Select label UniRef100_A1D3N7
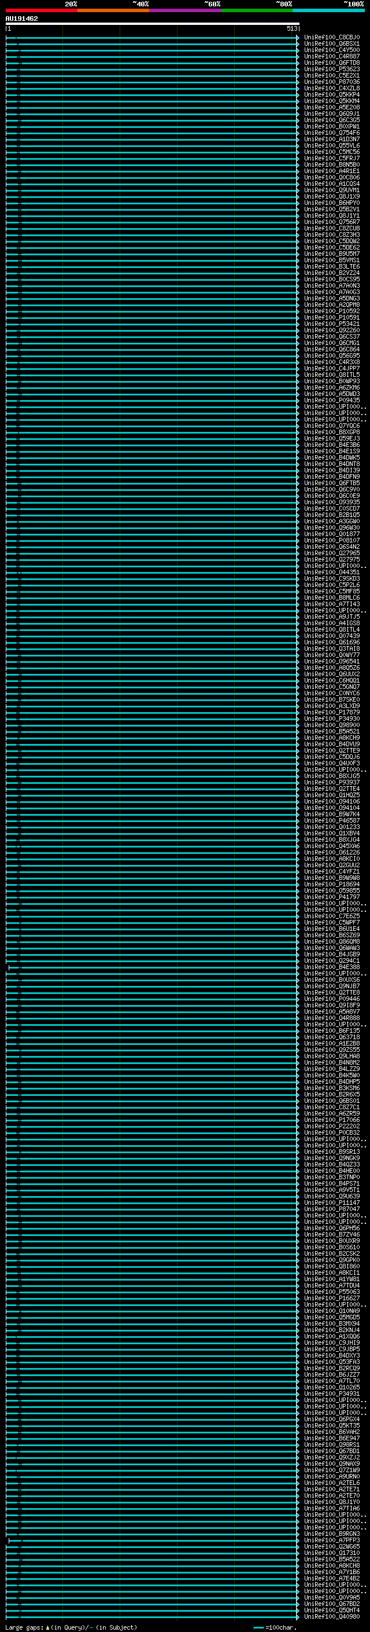The image size is (370, 1632). (x=331, y=140)
